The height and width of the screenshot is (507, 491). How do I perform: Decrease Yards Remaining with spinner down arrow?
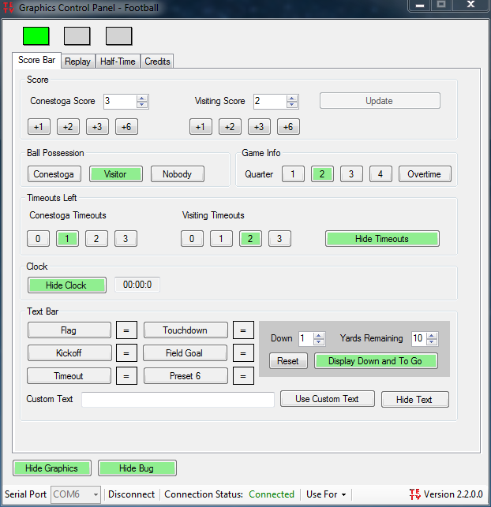431,342
